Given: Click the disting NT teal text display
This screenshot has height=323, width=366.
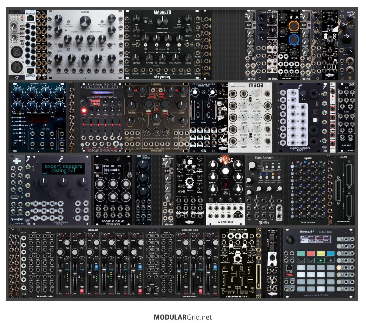Looking at the screenshot, I should point(63,168).
